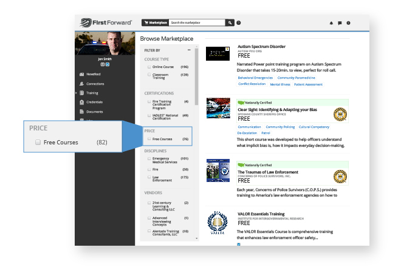
Task: Check the Law Enforcement discipline filter
Action: tap(149, 177)
